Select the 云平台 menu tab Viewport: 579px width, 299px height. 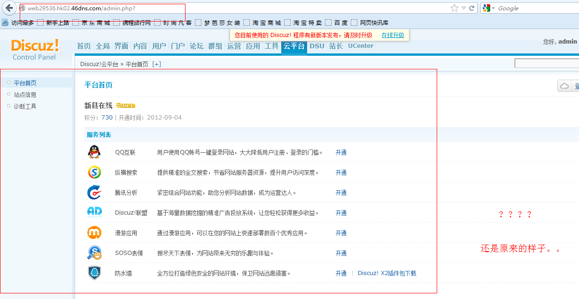click(x=294, y=46)
